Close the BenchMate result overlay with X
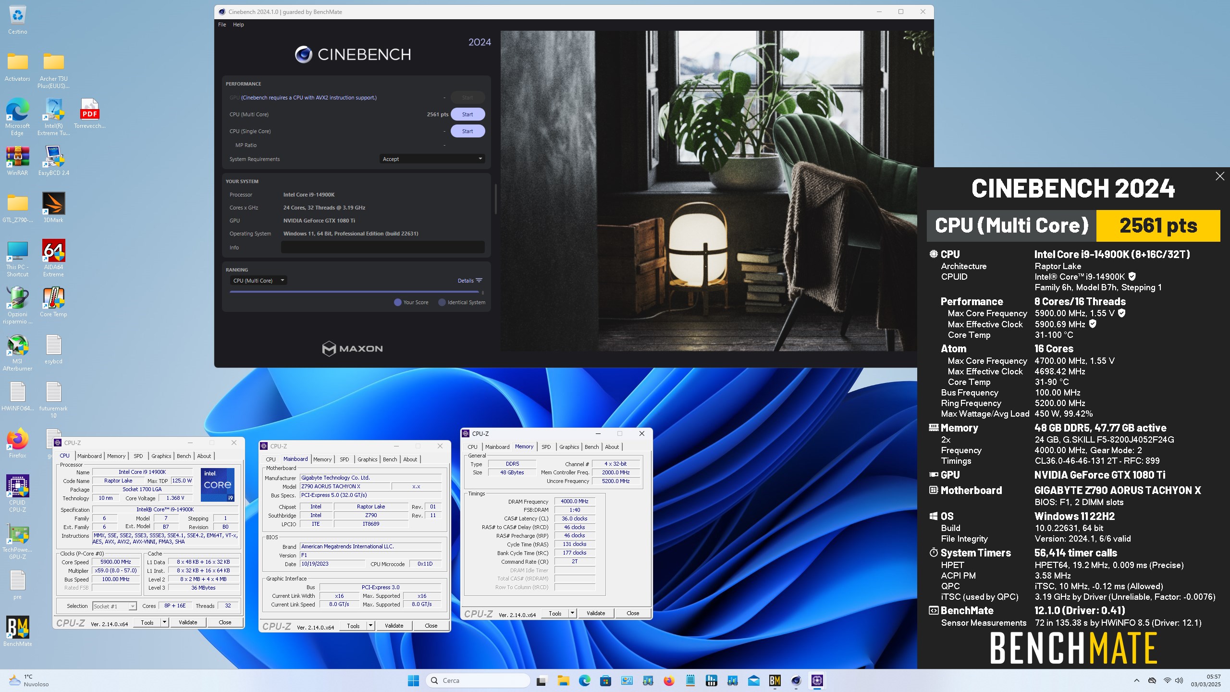Screen dimensions: 1230x692 tap(1219, 176)
